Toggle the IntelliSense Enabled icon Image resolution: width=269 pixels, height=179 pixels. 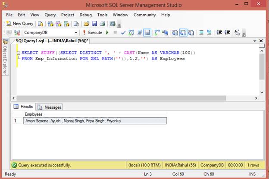(x=147, y=32)
